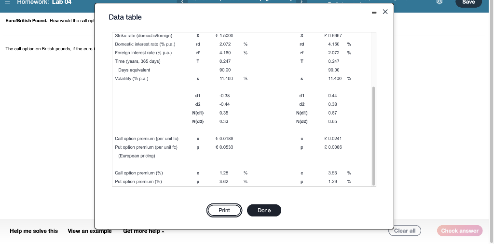Minimize the Data table dialog
The height and width of the screenshot is (244, 494).
tap(374, 13)
